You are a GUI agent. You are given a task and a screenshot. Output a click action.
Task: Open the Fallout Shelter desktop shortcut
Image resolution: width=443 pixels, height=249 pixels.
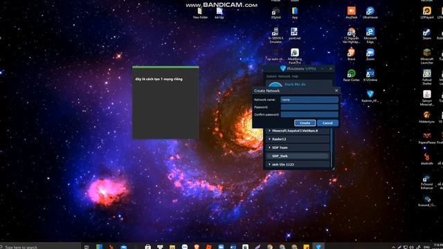[x=427, y=77]
